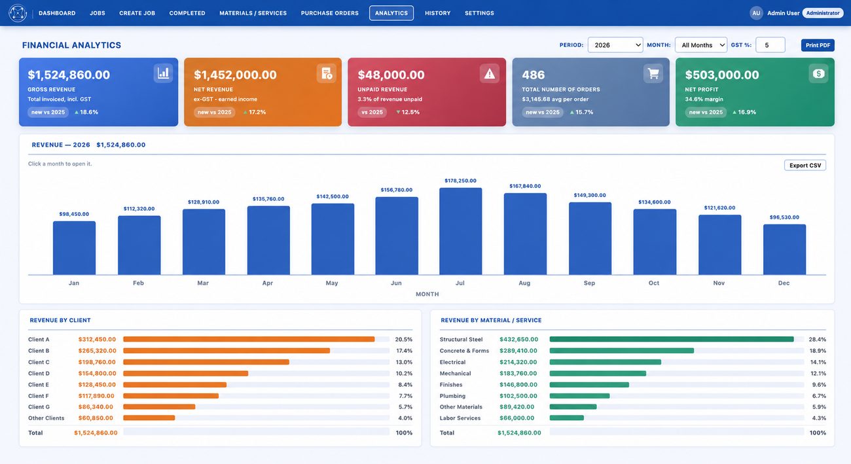Click the $183,760.00 Mechanical value
The height and width of the screenshot is (464, 851).
(x=518, y=373)
